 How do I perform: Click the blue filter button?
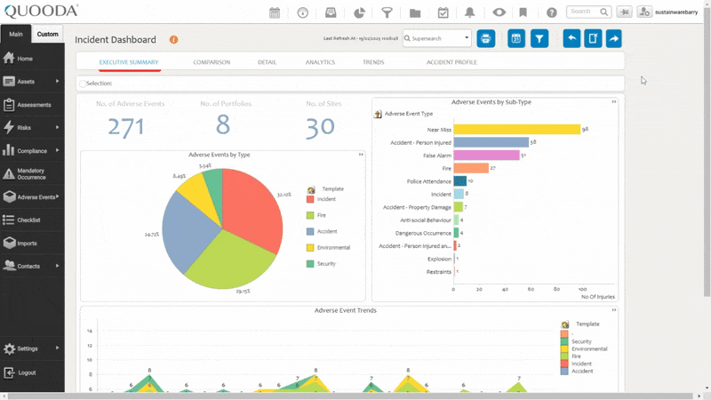coord(539,38)
